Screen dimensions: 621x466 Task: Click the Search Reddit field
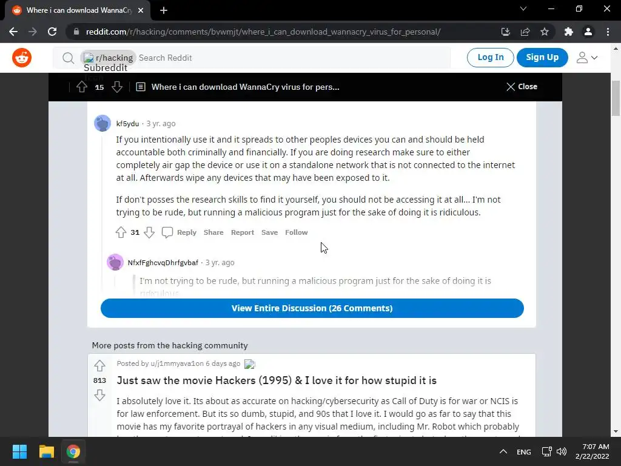pos(293,58)
